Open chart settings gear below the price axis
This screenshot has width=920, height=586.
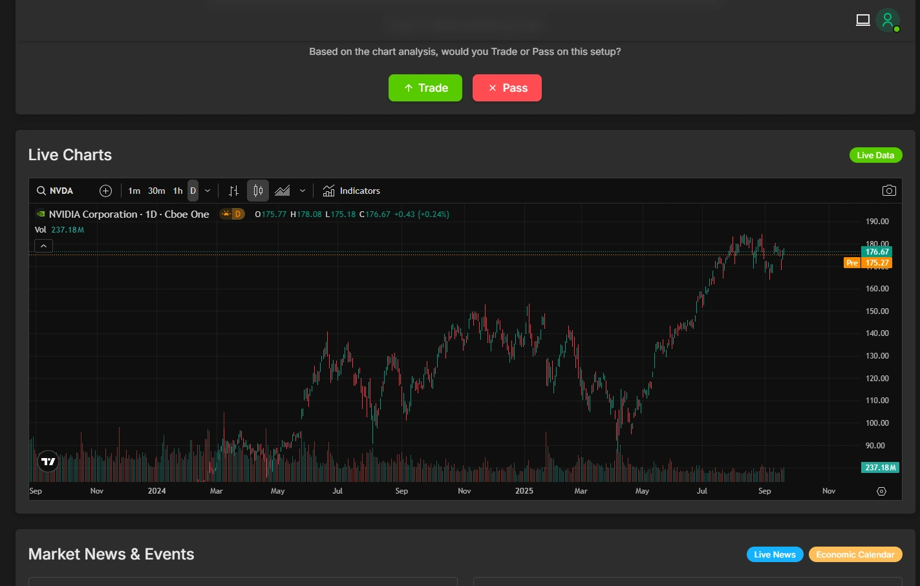(881, 491)
